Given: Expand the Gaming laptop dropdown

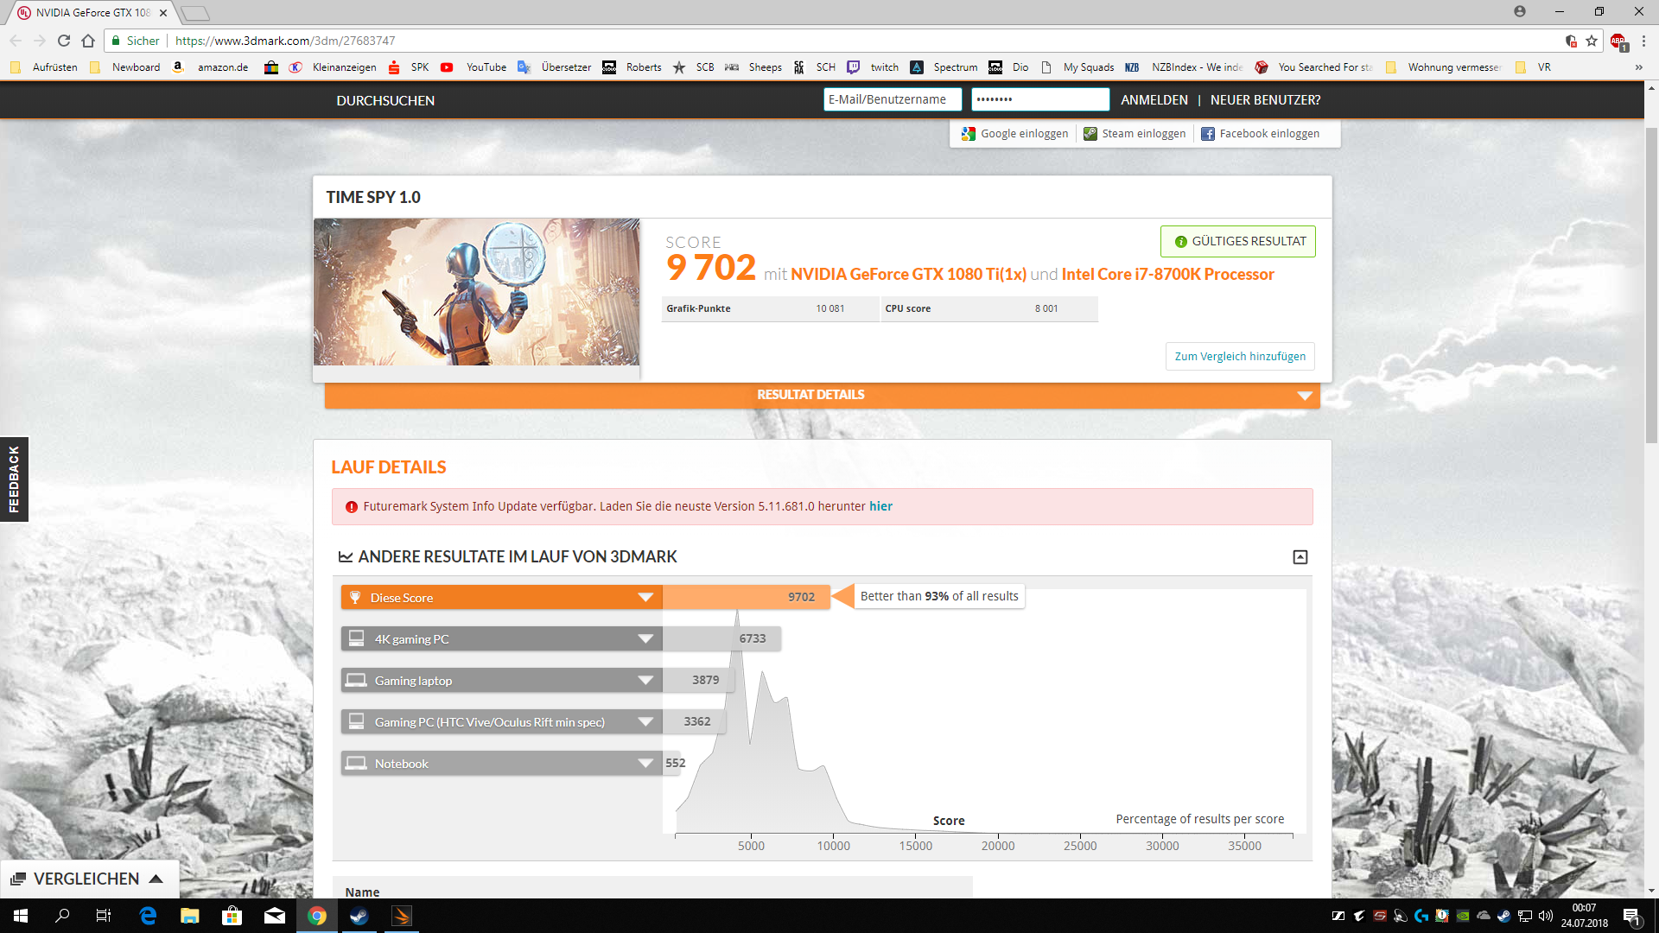Looking at the screenshot, I should click(x=645, y=681).
